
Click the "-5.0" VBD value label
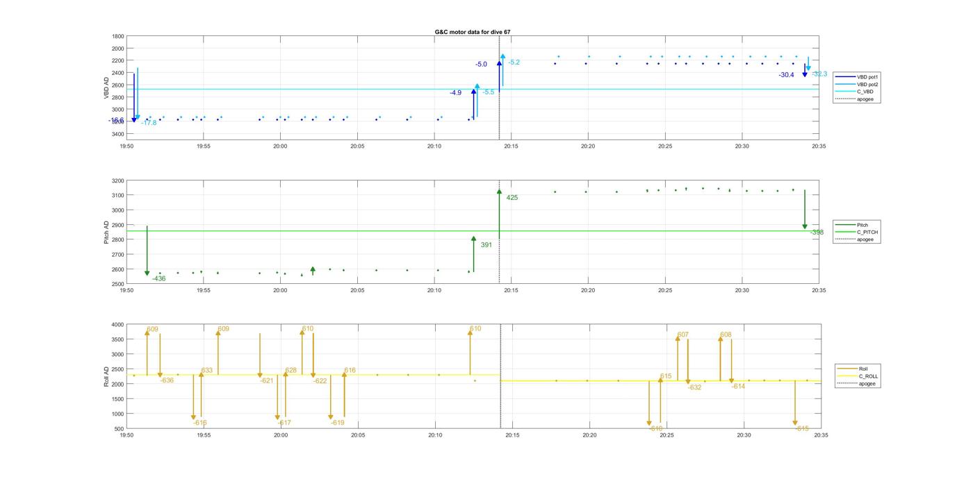[x=481, y=65]
